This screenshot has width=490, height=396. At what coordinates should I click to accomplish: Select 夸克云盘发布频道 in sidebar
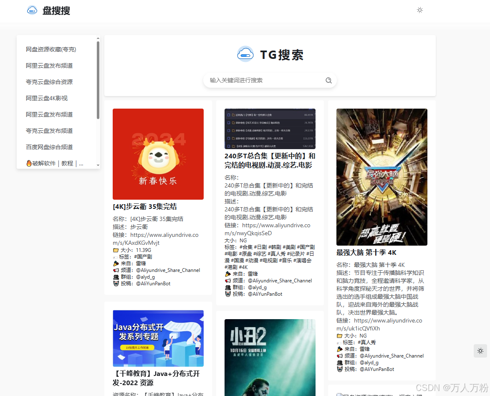49,131
